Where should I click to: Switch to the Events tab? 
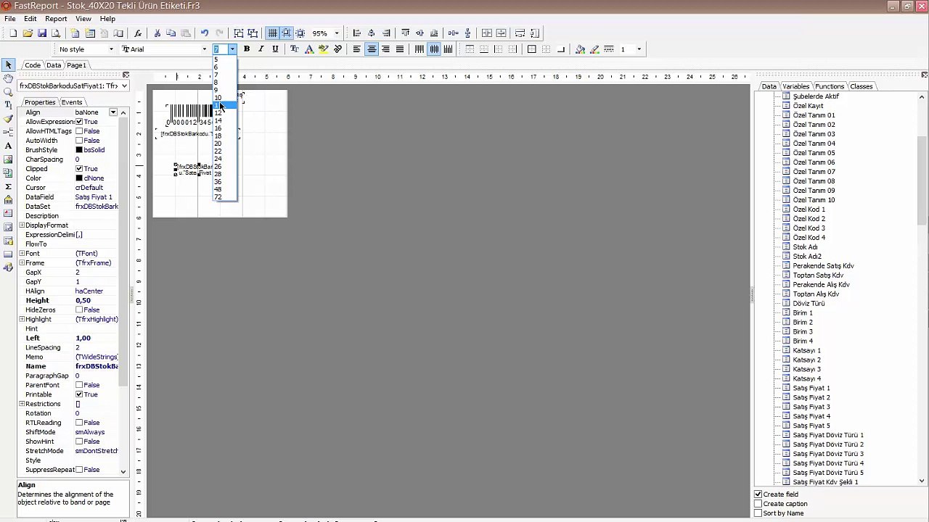tap(72, 102)
